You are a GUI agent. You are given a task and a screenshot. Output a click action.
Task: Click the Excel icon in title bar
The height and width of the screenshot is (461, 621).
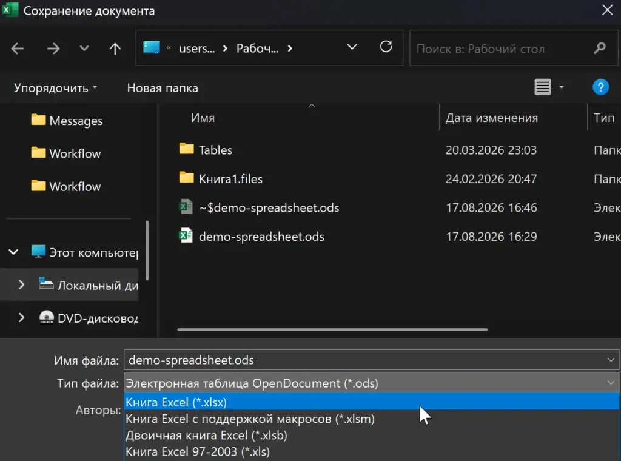(10, 10)
